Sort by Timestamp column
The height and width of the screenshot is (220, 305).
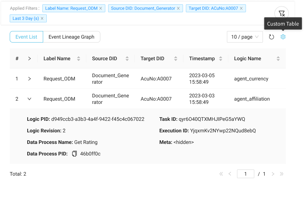[220, 58]
